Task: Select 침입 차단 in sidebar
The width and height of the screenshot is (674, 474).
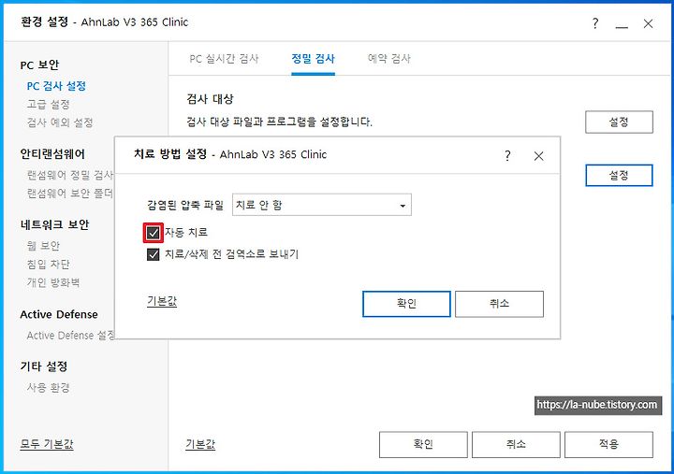Action: 48,264
